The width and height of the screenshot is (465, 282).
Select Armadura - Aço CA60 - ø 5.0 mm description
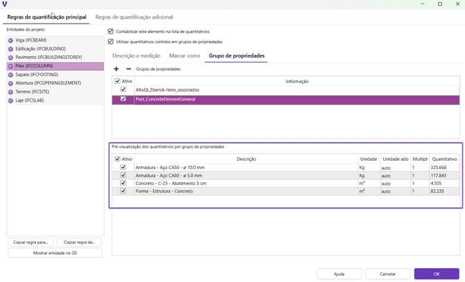coord(169,175)
